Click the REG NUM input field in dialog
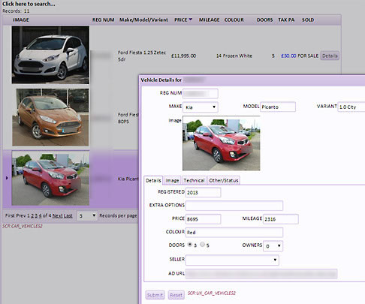Image resolution: width=365 pixels, height=304 pixels. [x=201, y=94]
